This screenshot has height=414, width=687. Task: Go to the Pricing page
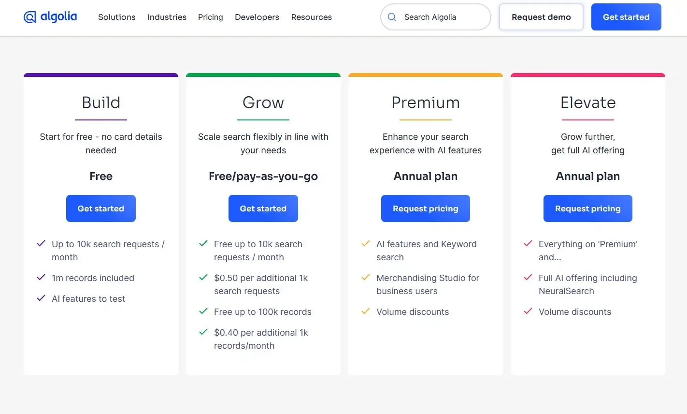[211, 17]
